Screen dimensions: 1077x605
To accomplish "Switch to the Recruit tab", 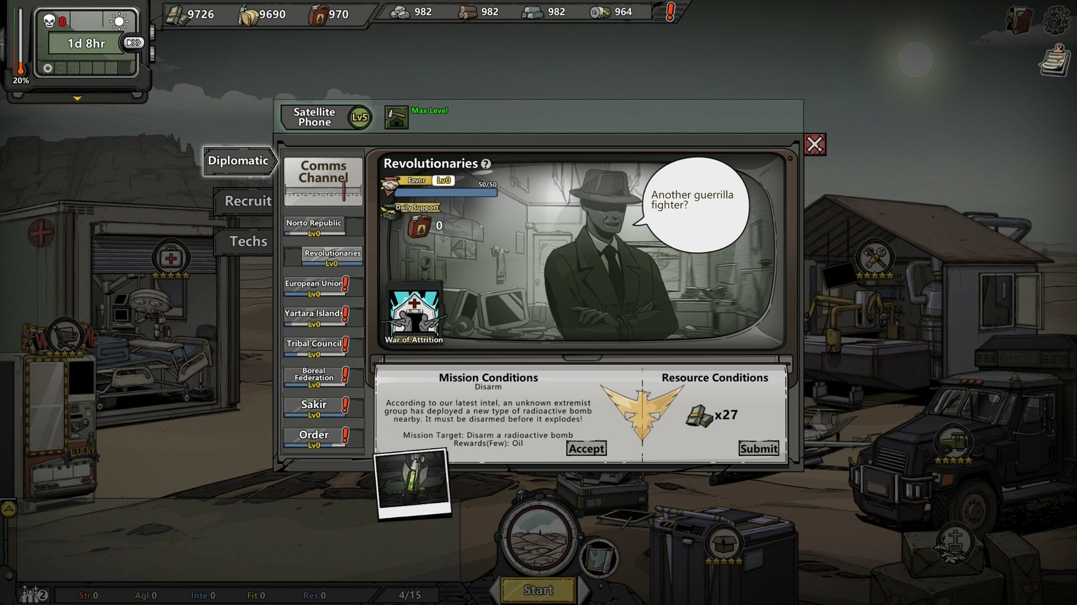I will click(x=247, y=201).
